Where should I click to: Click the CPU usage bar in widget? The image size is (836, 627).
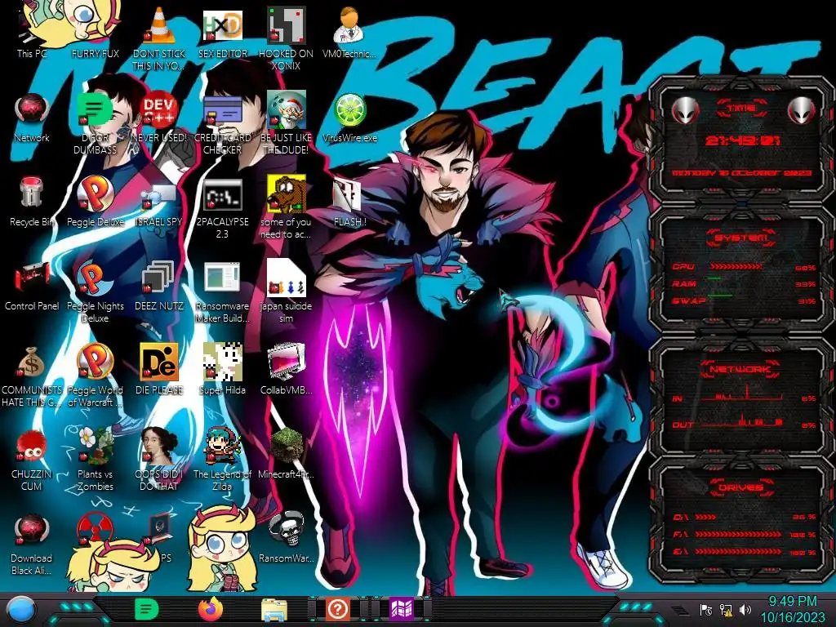tap(736, 267)
